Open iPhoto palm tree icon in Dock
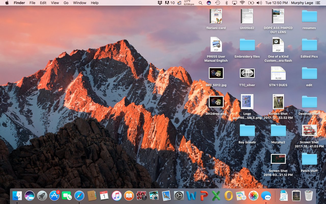The height and width of the screenshot is (204, 326). point(154,196)
